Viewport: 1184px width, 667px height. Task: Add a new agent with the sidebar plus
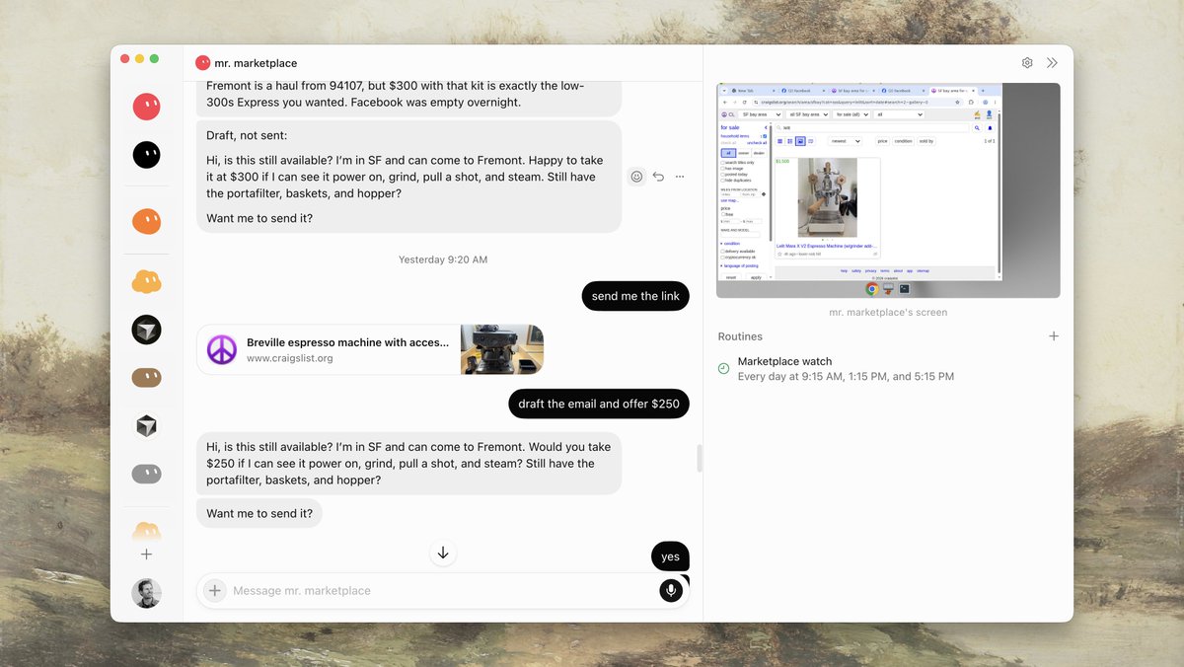[147, 555]
